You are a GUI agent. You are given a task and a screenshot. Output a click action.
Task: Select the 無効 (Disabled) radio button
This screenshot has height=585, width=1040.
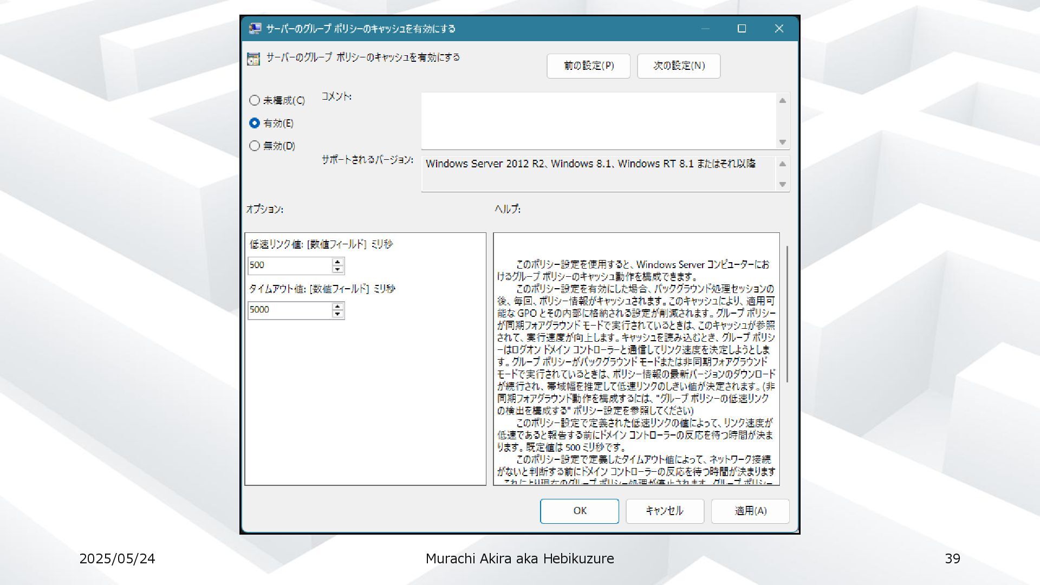click(255, 146)
